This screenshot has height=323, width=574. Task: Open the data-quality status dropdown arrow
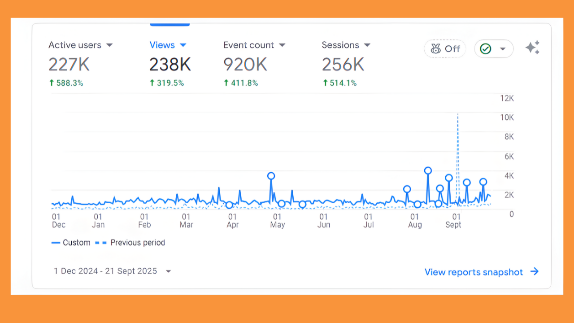pos(503,48)
